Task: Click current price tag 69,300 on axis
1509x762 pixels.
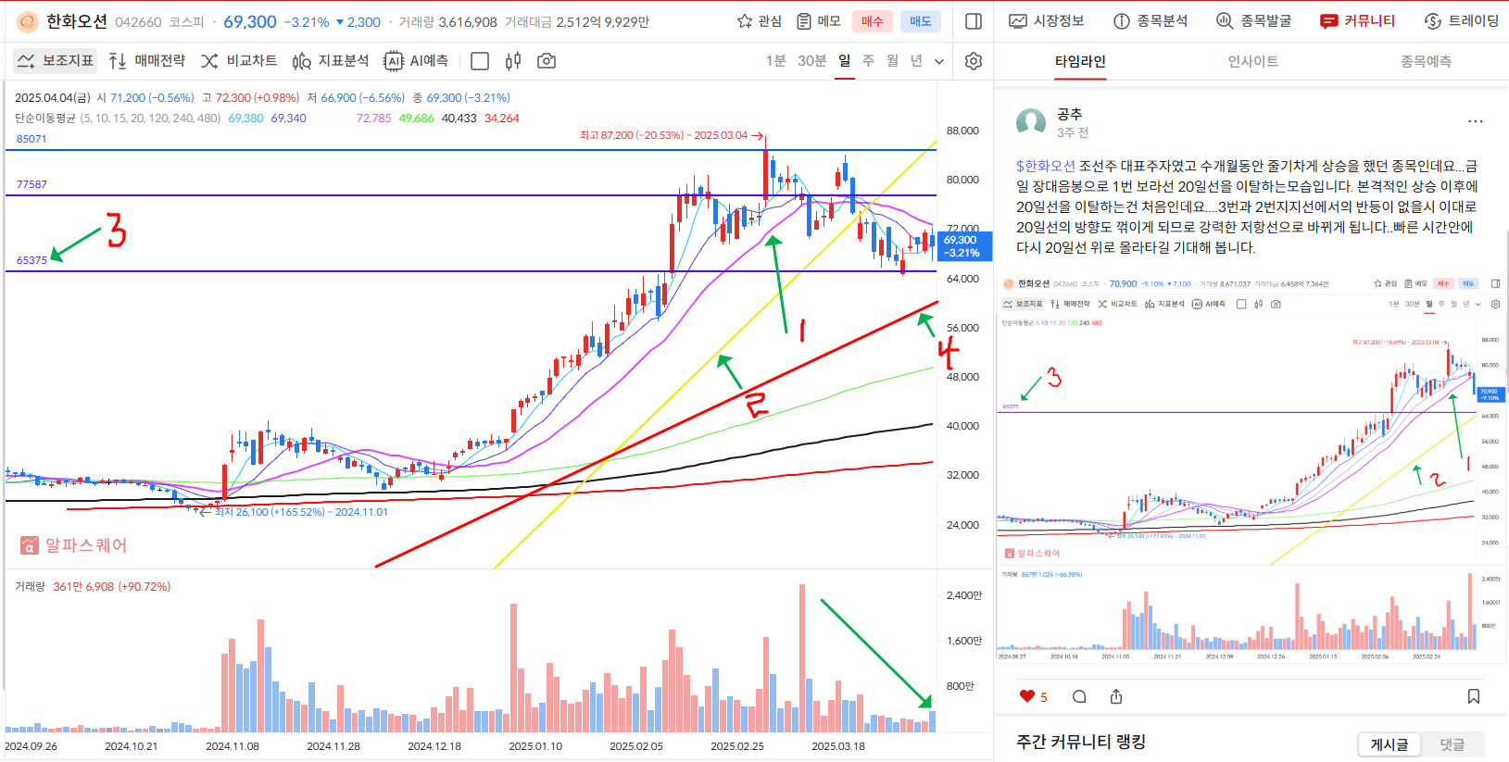Action: coord(965,246)
